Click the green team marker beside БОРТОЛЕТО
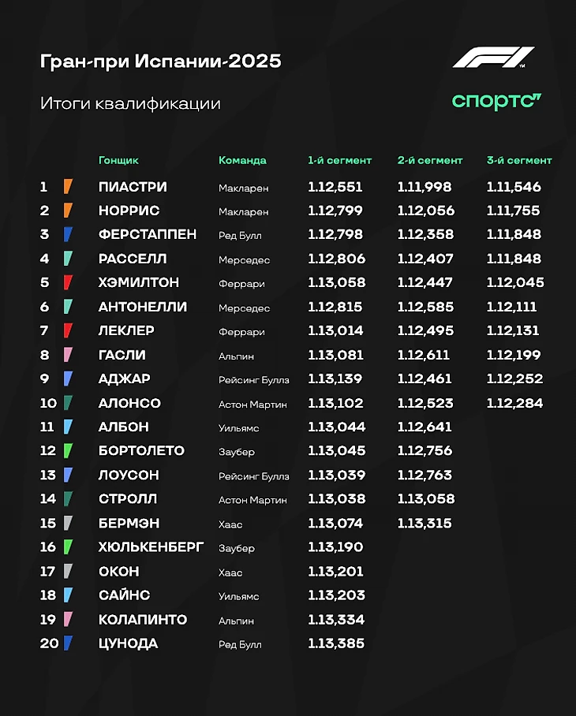 (68, 450)
